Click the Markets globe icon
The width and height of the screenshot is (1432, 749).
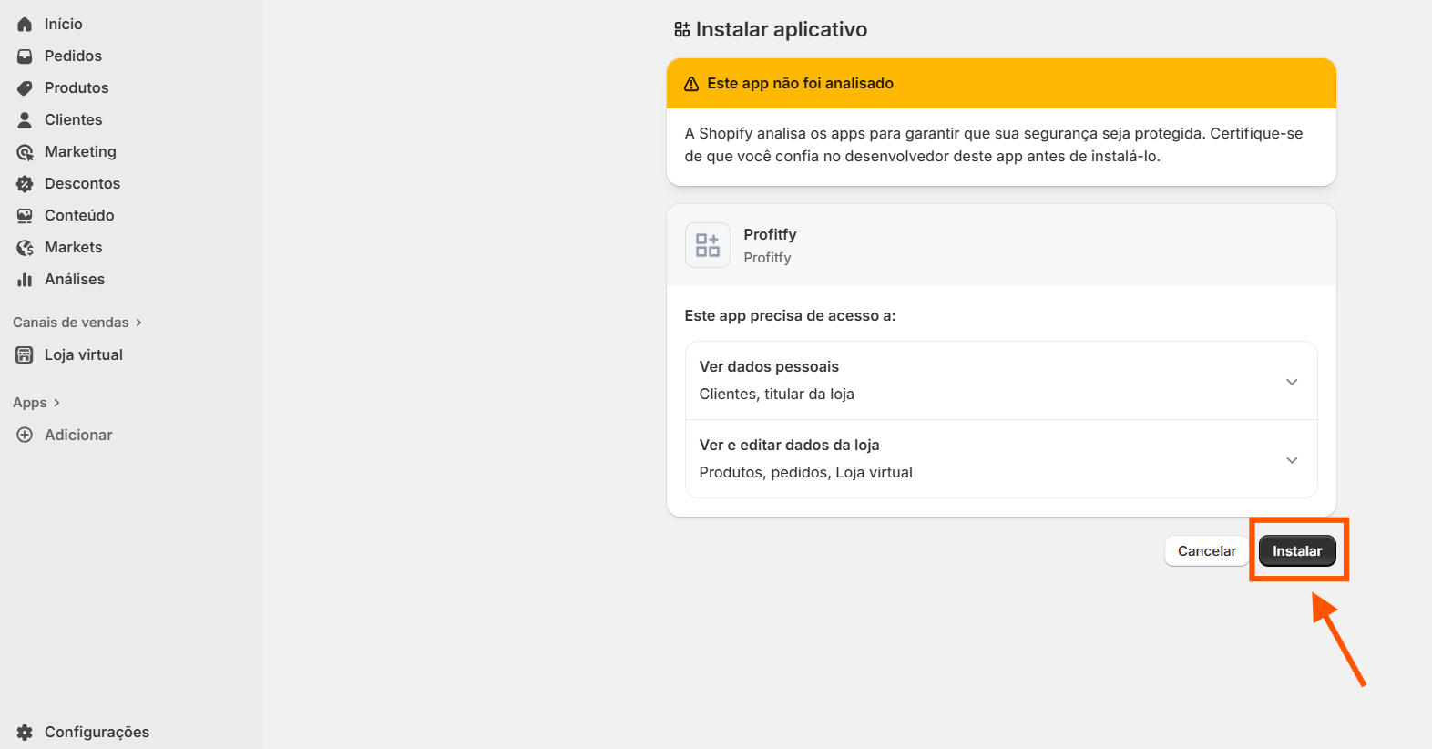(25, 248)
